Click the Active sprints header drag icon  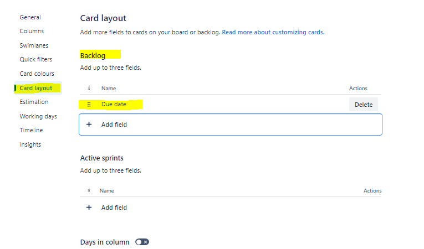point(89,191)
